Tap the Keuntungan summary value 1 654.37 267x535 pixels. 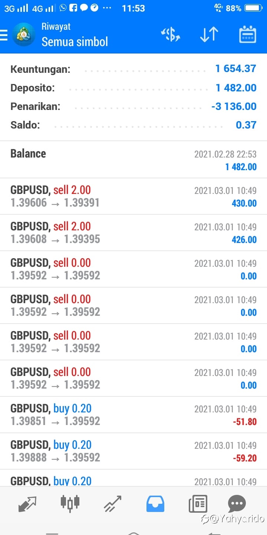(x=235, y=69)
